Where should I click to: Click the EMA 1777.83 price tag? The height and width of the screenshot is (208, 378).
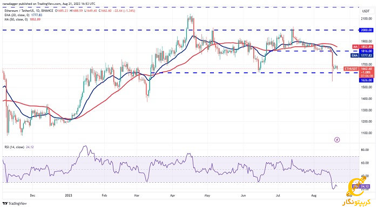pyautogui.click(x=362, y=56)
